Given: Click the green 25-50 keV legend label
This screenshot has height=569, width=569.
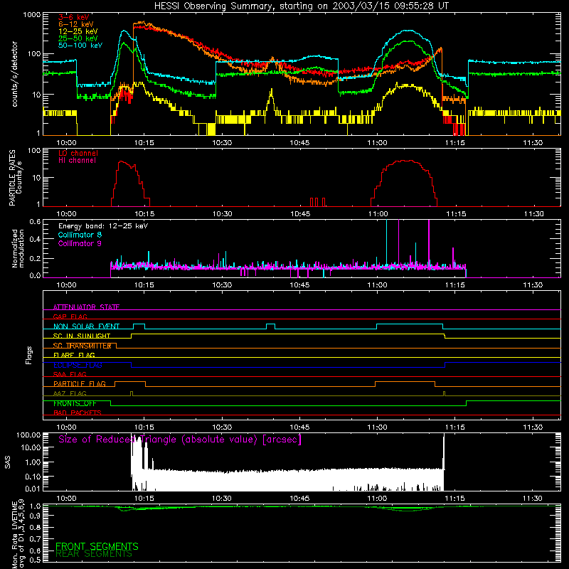Looking at the screenshot, I should (78, 38).
